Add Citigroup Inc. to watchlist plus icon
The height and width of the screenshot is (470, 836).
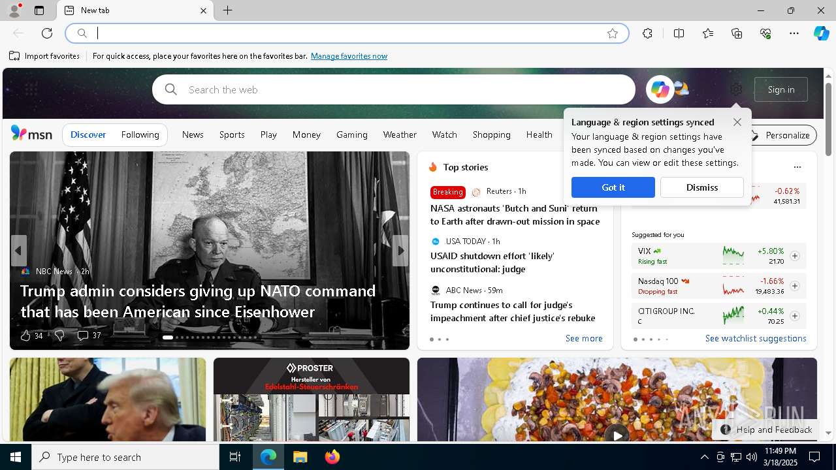coord(795,316)
